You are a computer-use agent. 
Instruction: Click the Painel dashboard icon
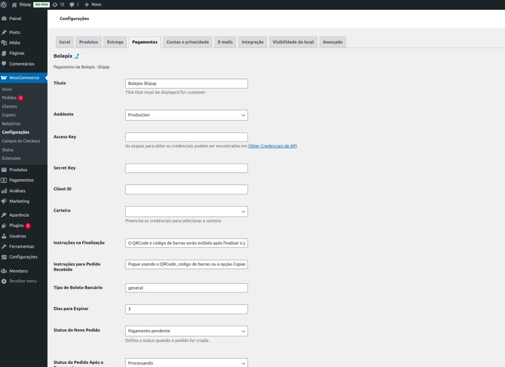[4, 19]
